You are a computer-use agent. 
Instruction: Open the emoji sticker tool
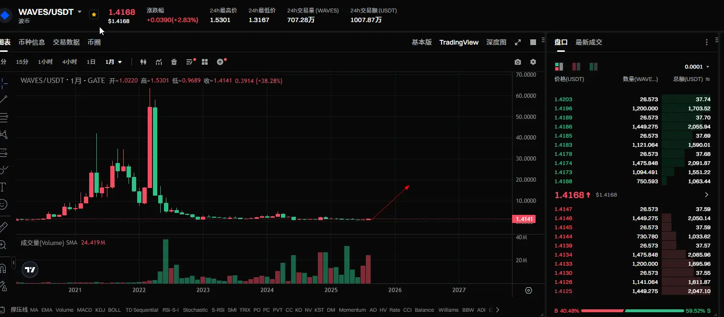click(3, 204)
